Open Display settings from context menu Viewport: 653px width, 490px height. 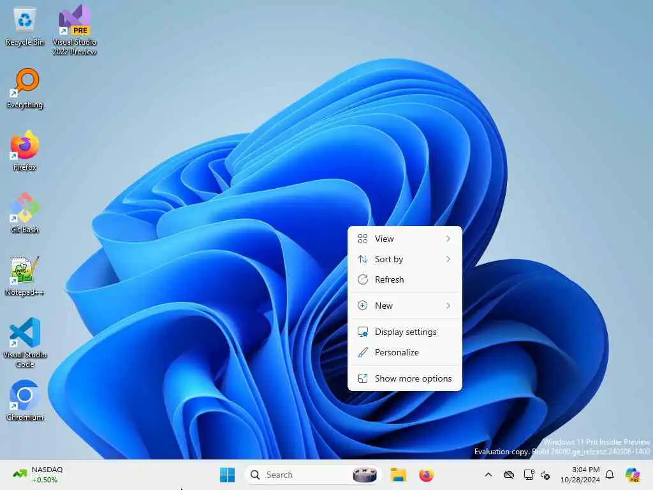[x=405, y=332]
